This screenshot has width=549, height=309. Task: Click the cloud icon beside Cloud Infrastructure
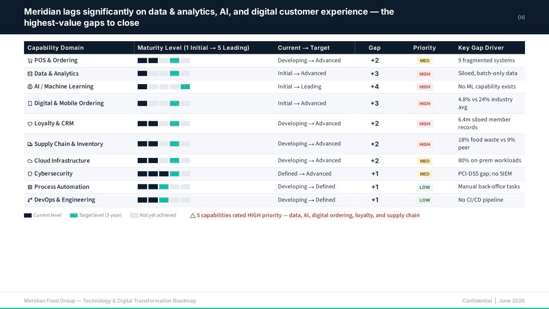pos(30,161)
